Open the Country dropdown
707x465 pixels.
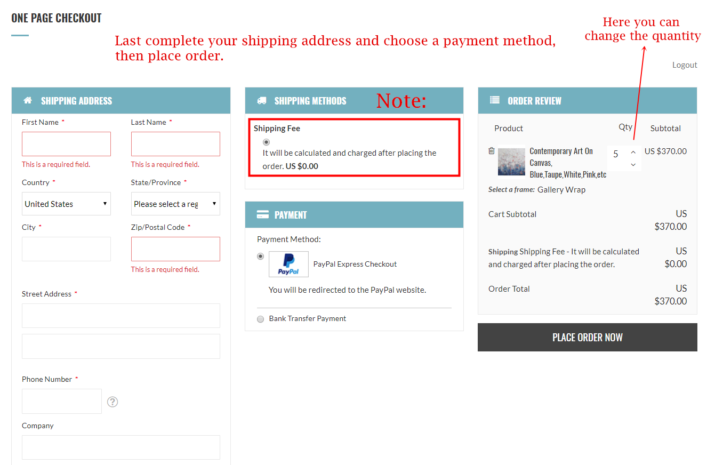coord(66,204)
